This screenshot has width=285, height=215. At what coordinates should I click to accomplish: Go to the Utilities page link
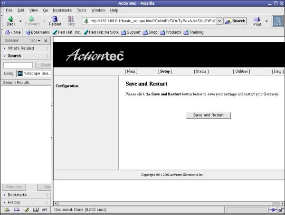click(241, 71)
